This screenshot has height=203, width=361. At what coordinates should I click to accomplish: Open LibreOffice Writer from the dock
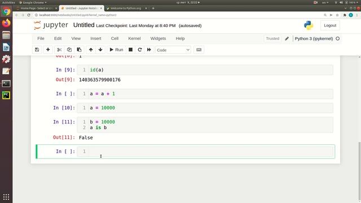click(x=6, y=47)
